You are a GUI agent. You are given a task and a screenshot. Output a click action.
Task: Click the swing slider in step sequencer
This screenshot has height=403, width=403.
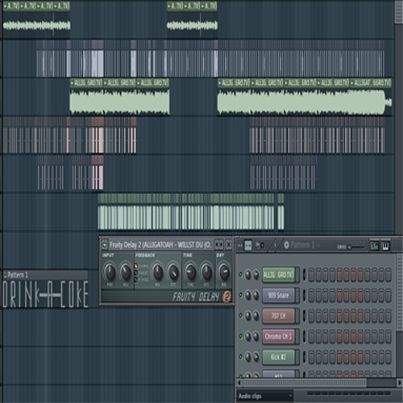coord(356,247)
